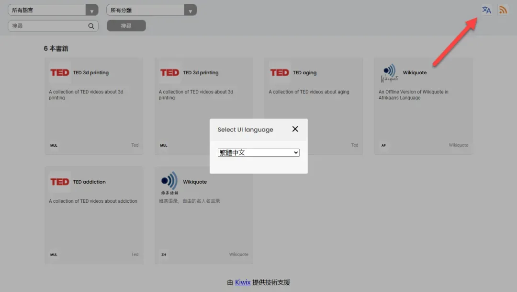Open the 所有語言 language filter dropdown
Viewport: 517px width, 292px height.
point(53,10)
